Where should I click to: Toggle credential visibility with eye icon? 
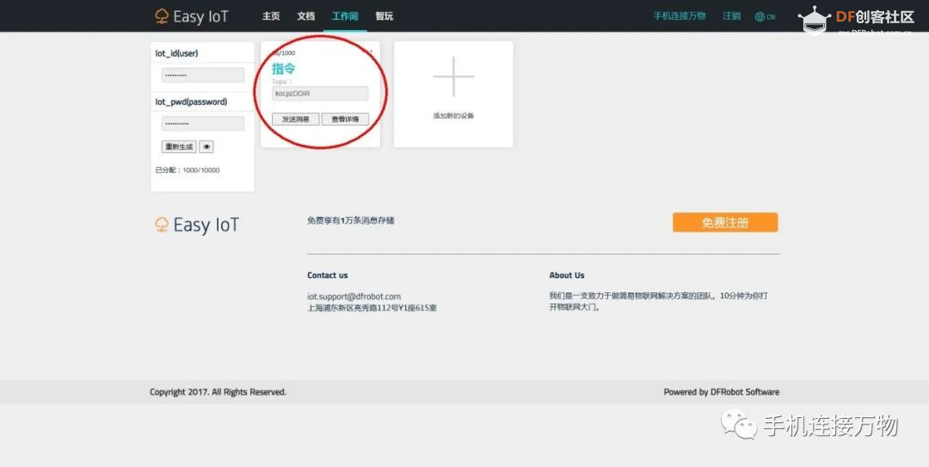pyautogui.click(x=206, y=146)
